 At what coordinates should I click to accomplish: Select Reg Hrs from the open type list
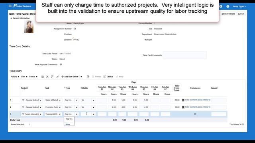tap(69, 119)
